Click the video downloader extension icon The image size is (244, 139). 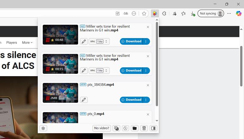tap(155, 13)
